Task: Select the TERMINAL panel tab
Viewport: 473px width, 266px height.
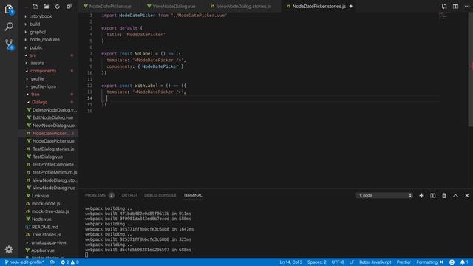Action: pos(193,195)
